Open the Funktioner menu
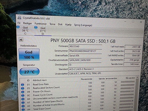Image resolution: width=148 pixels, height=111 pixels. coord(41,24)
